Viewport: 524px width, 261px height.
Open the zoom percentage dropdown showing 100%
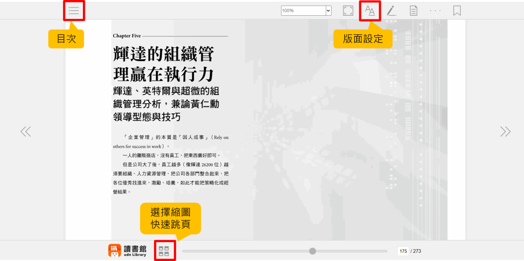[x=306, y=11]
